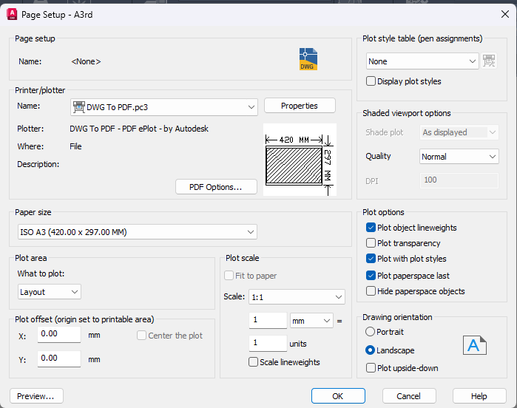This screenshot has width=517, height=408.
Task: Enable the Plot transparency checkbox
Action: (x=371, y=243)
